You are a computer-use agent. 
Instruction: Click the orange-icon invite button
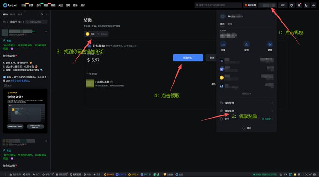pyautogui.click(x=250, y=5)
